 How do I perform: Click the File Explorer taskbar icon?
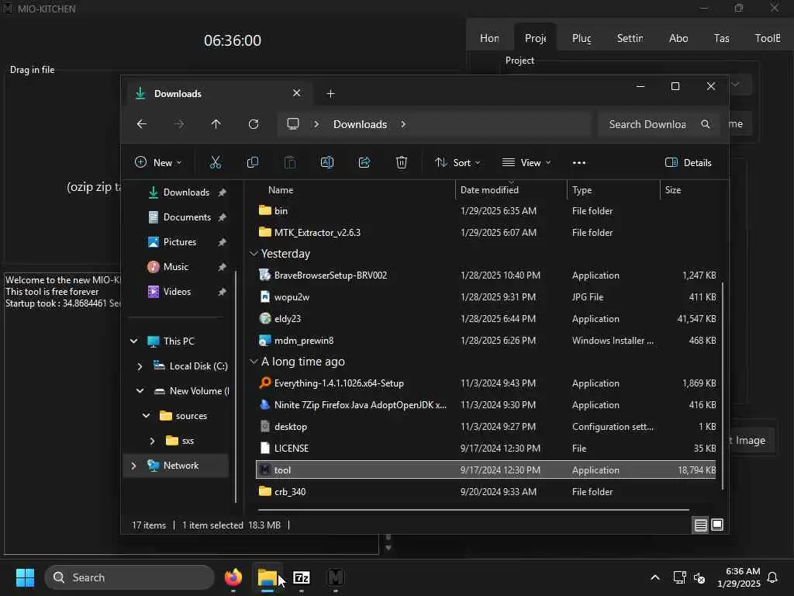tap(267, 577)
